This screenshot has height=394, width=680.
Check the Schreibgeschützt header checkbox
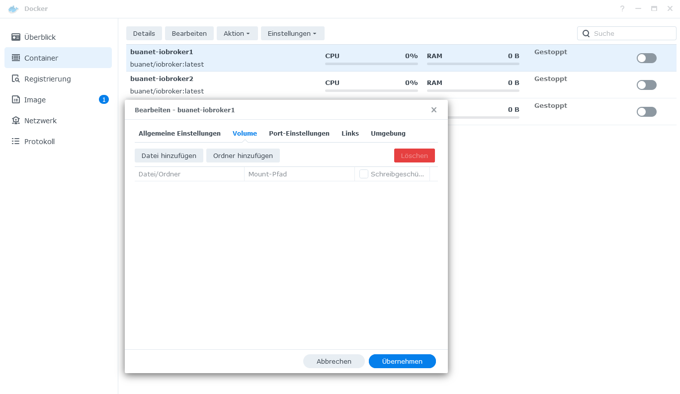[x=364, y=174]
